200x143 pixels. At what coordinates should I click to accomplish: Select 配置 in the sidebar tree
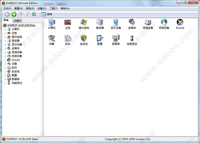(x=14, y=75)
